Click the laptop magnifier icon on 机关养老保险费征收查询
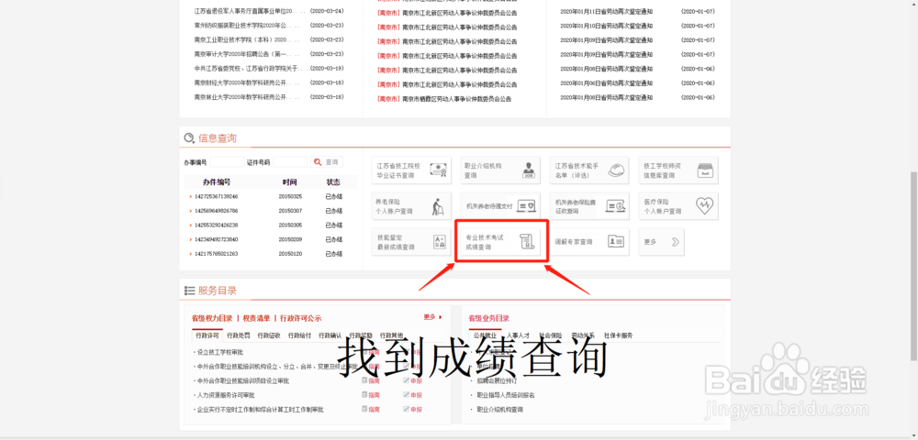 click(x=615, y=206)
